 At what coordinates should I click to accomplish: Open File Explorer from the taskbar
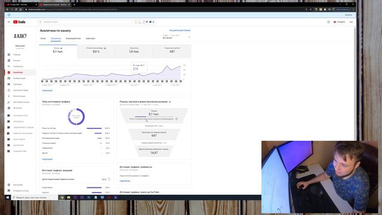69,198
